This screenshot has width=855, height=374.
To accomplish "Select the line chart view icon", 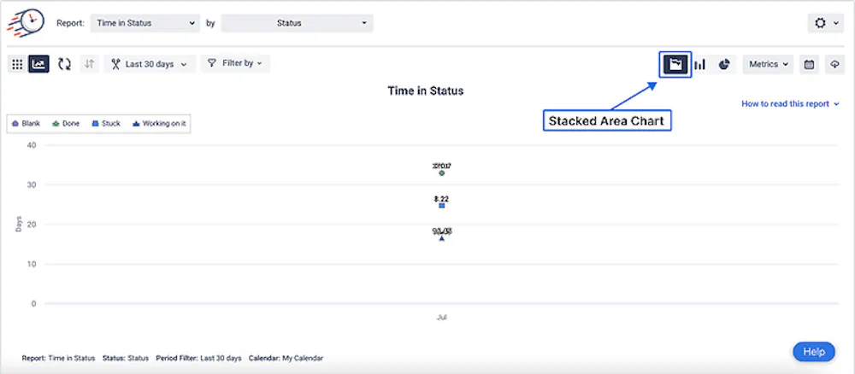I will (x=38, y=64).
